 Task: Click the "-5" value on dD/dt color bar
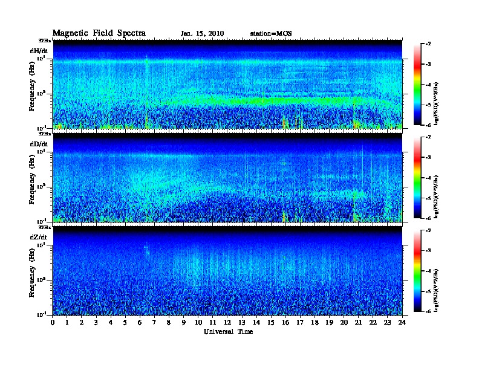(428, 198)
